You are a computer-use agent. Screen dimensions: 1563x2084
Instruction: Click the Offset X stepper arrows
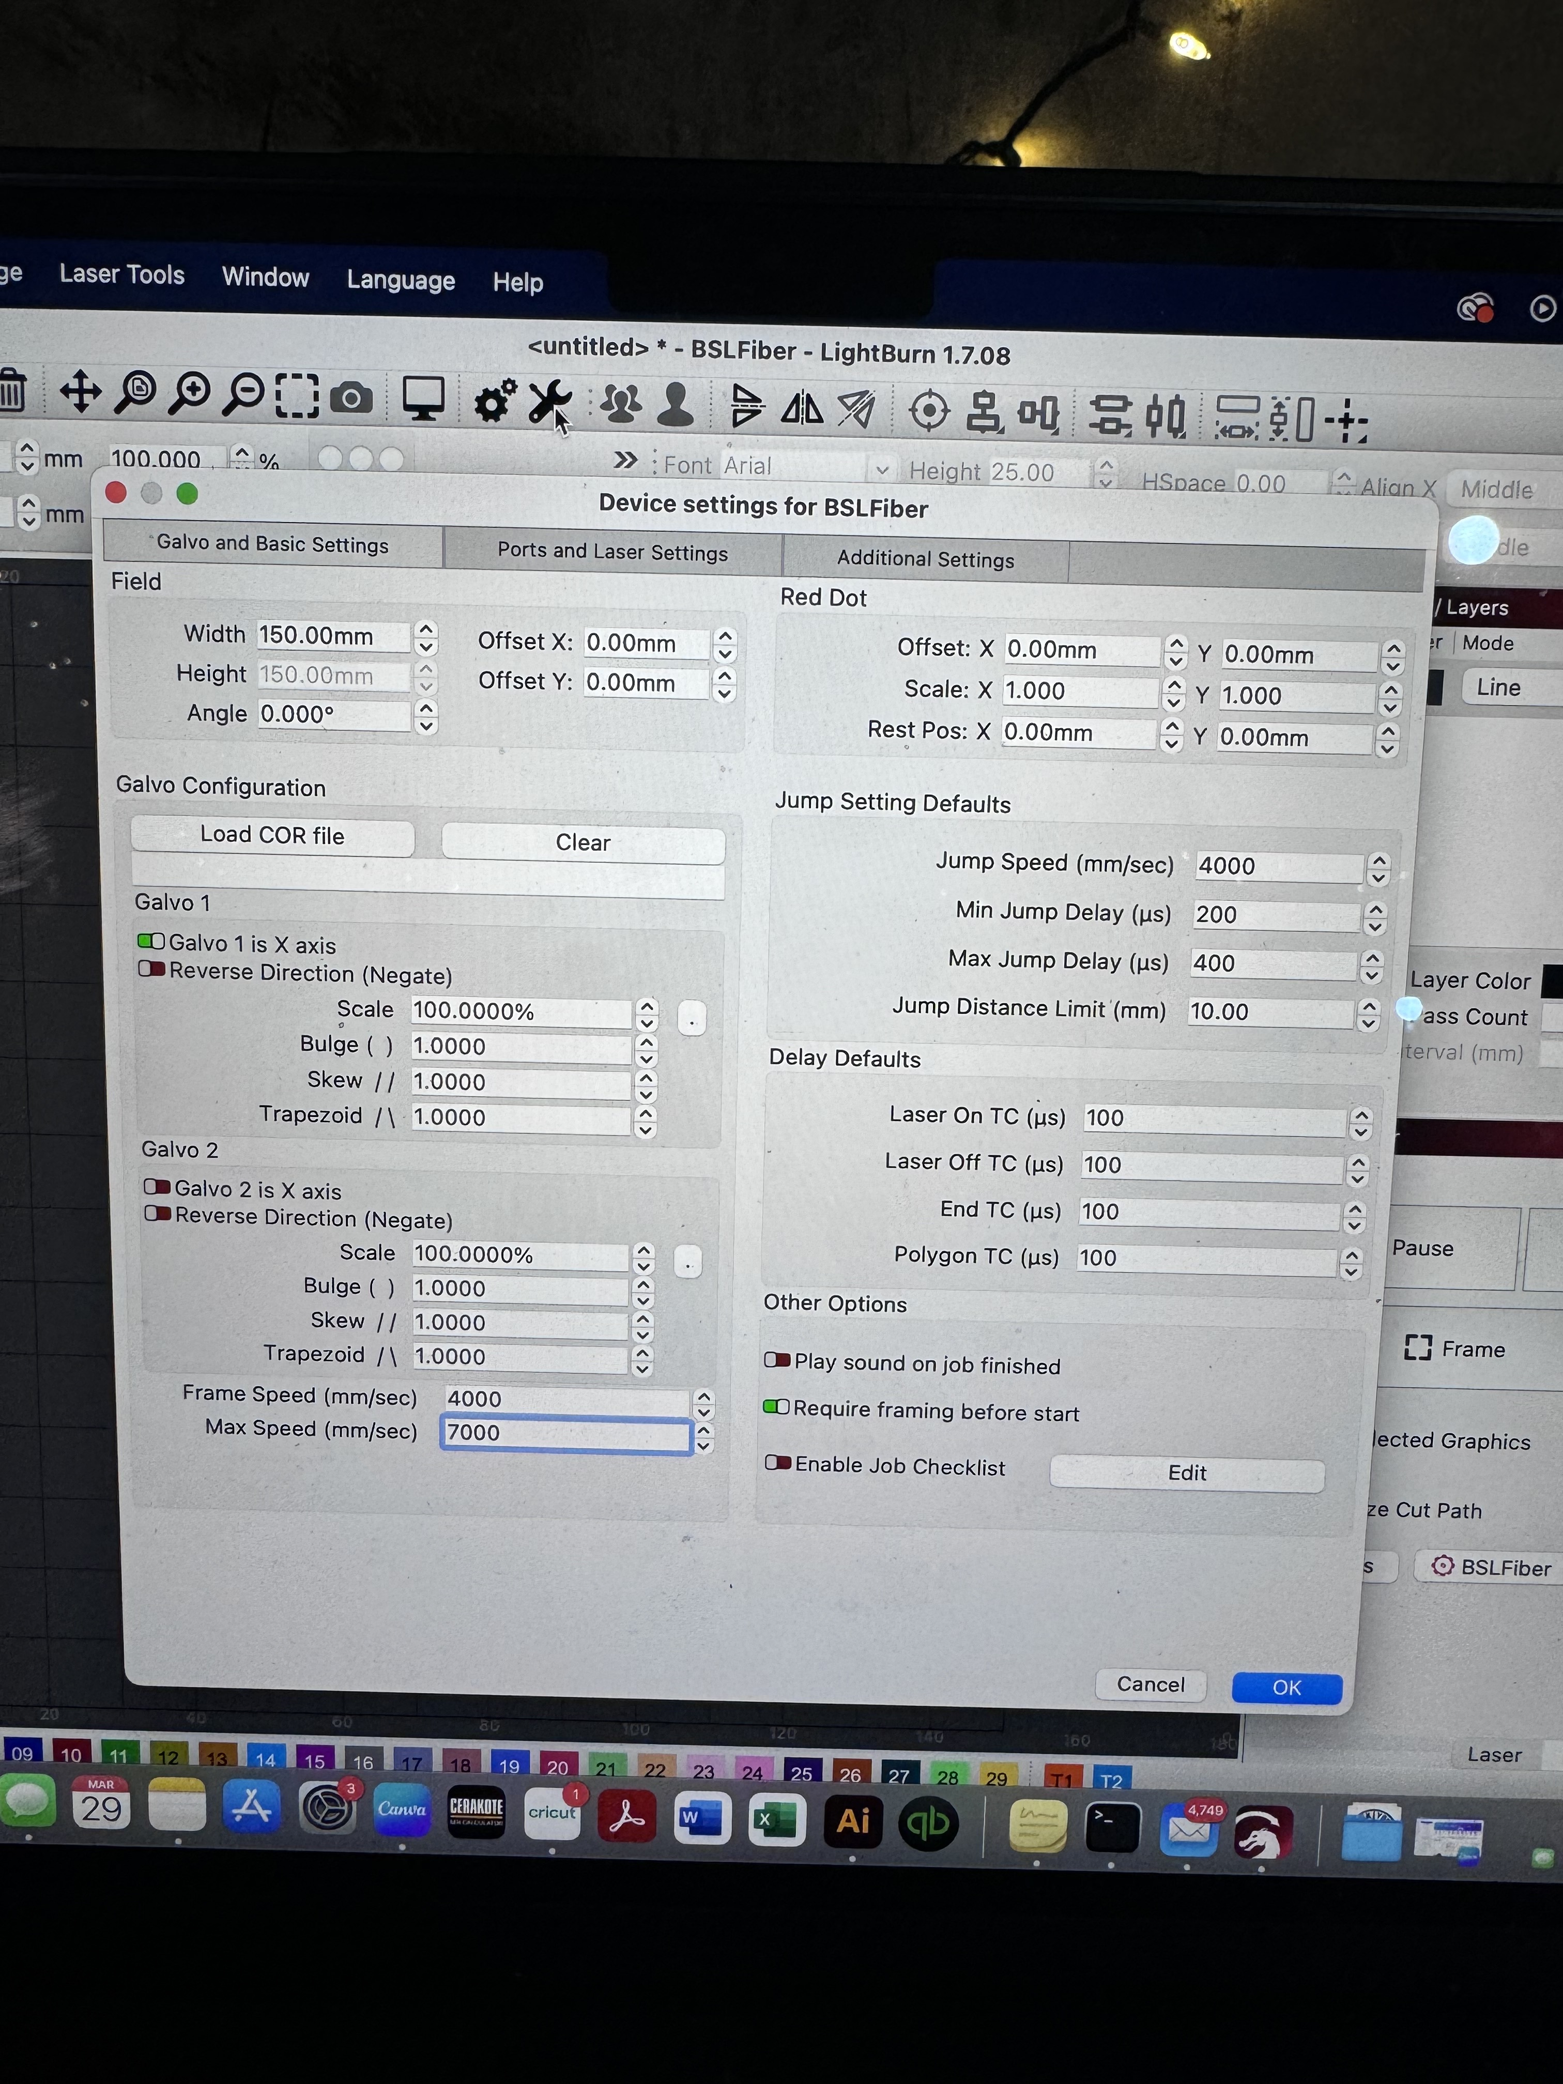point(725,646)
